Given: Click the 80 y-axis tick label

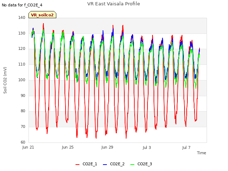Looking at the screenshot, I should [23, 111].
